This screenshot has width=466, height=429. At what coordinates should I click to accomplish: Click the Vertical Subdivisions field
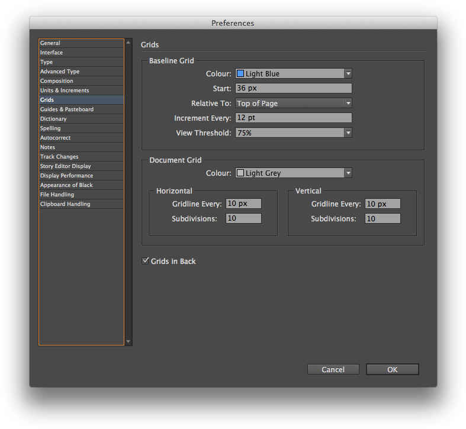coord(383,219)
